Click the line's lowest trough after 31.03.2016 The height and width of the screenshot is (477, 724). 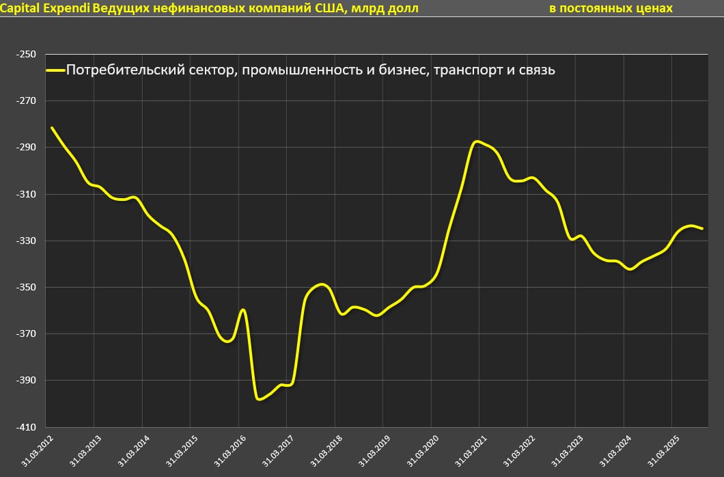(258, 398)
